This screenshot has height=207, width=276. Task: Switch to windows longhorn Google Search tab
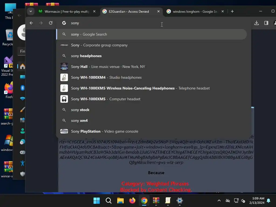(195, 11)
